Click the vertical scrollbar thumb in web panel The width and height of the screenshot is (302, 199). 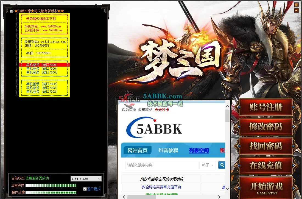(227, 116)
